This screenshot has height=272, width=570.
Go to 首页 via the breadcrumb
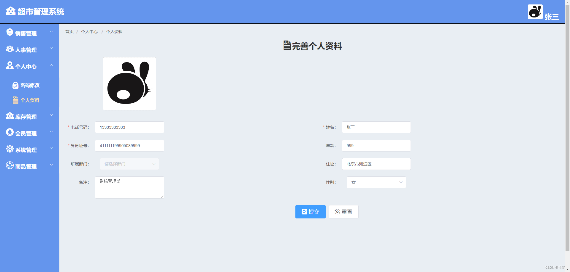point(69,32)
